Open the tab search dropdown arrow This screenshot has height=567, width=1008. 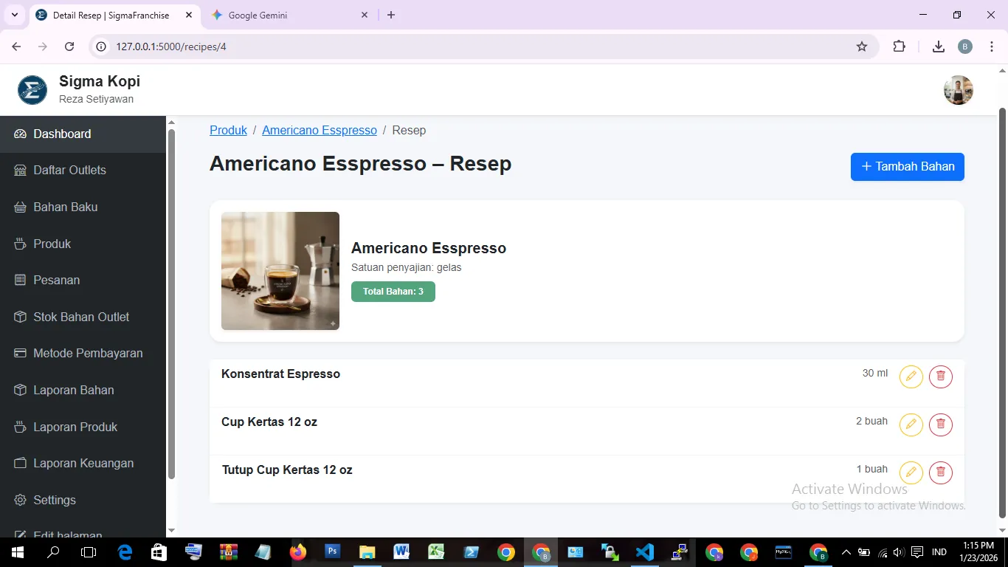click(x=14, y=16)
